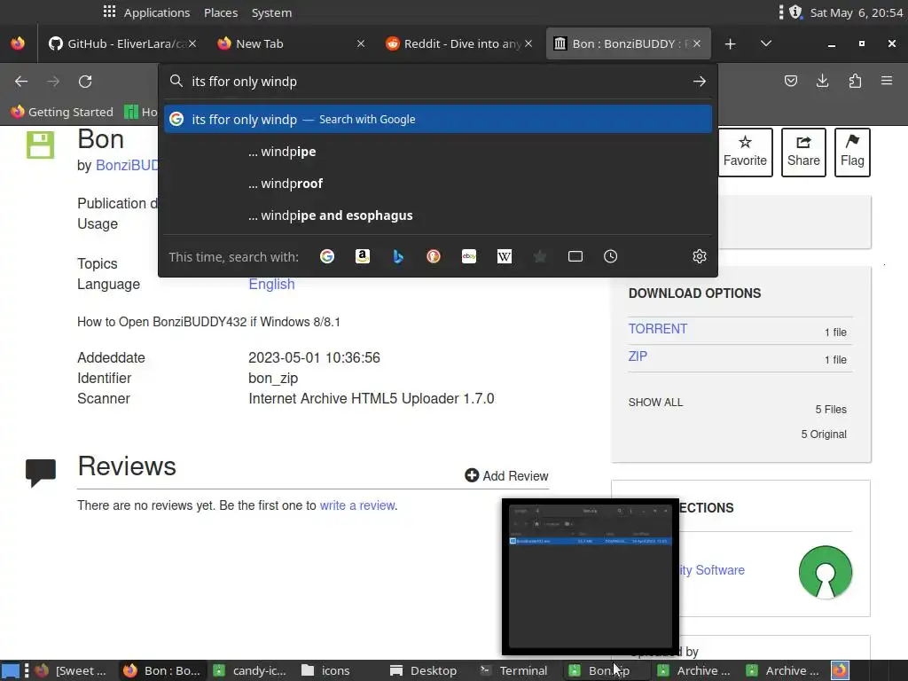Click the address bar search text field
The height and width of the screenshot is (681, 908).
point(437,82)
